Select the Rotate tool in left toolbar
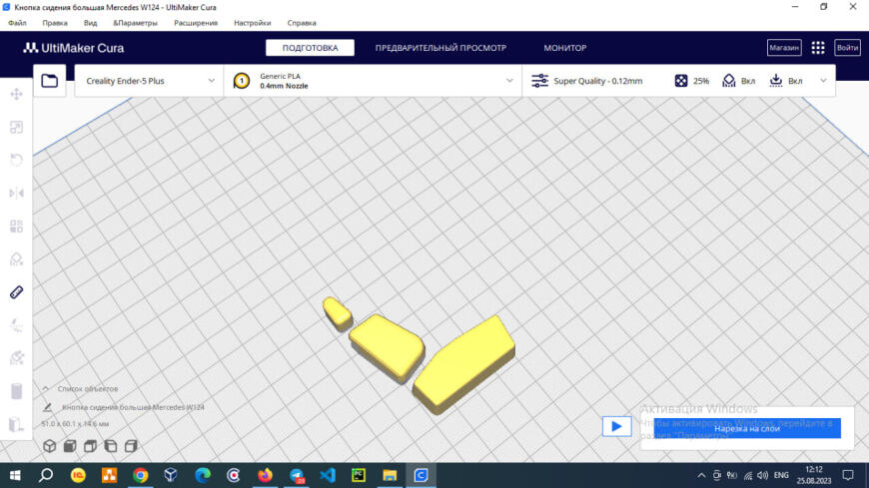869x488 pixels. point(16,160)
